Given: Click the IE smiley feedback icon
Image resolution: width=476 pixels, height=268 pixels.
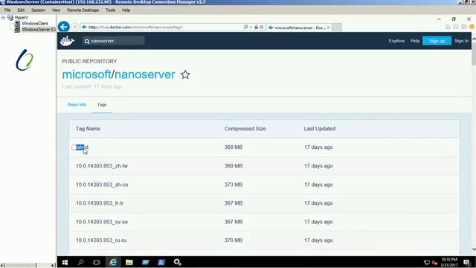Looking at the screenshot, I should coord(472,27).
